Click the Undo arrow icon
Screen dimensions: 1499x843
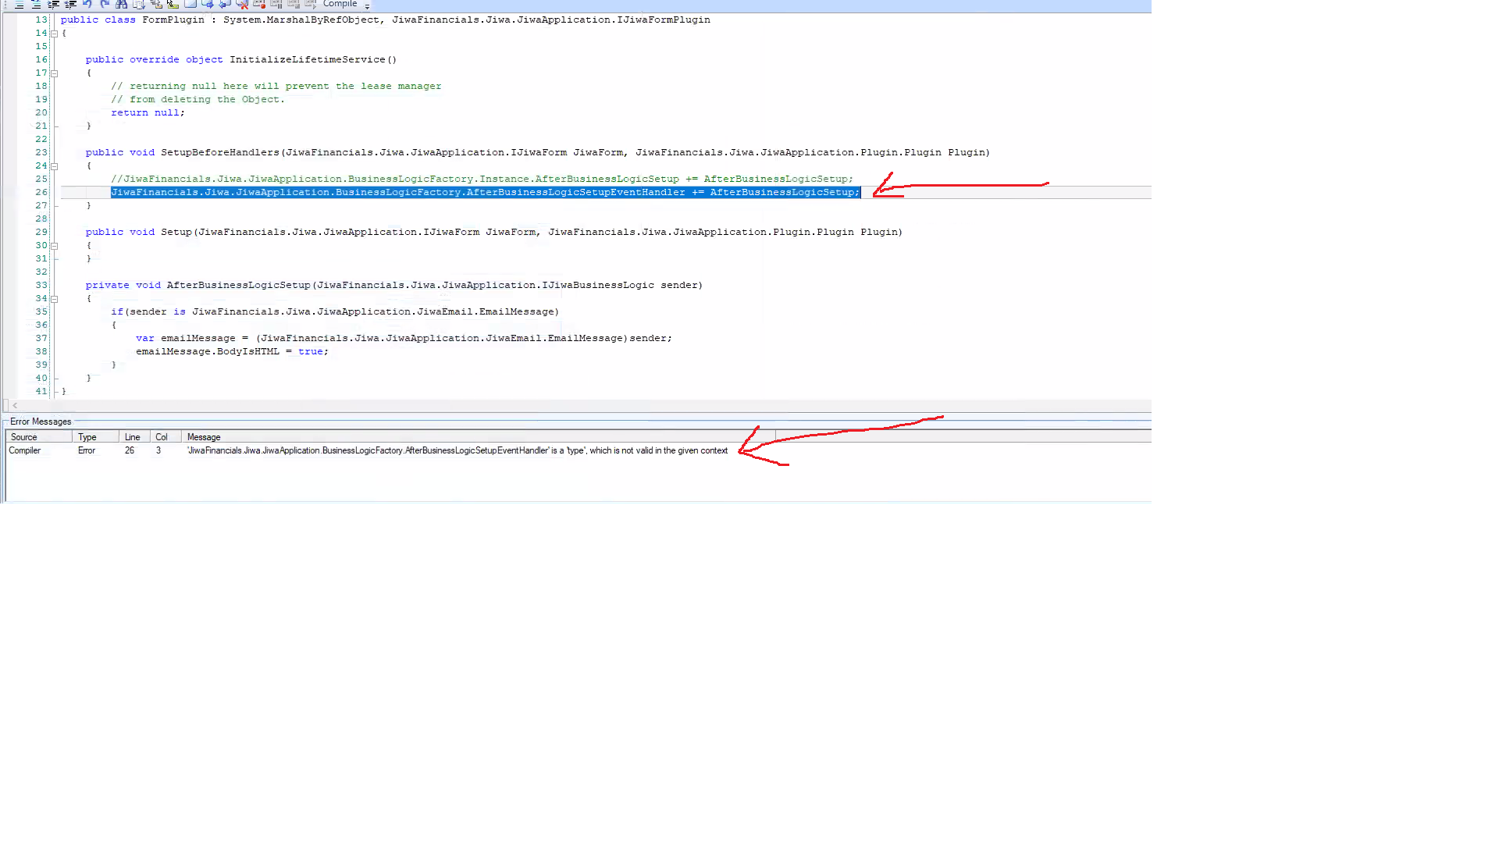(x=87, y=4)
